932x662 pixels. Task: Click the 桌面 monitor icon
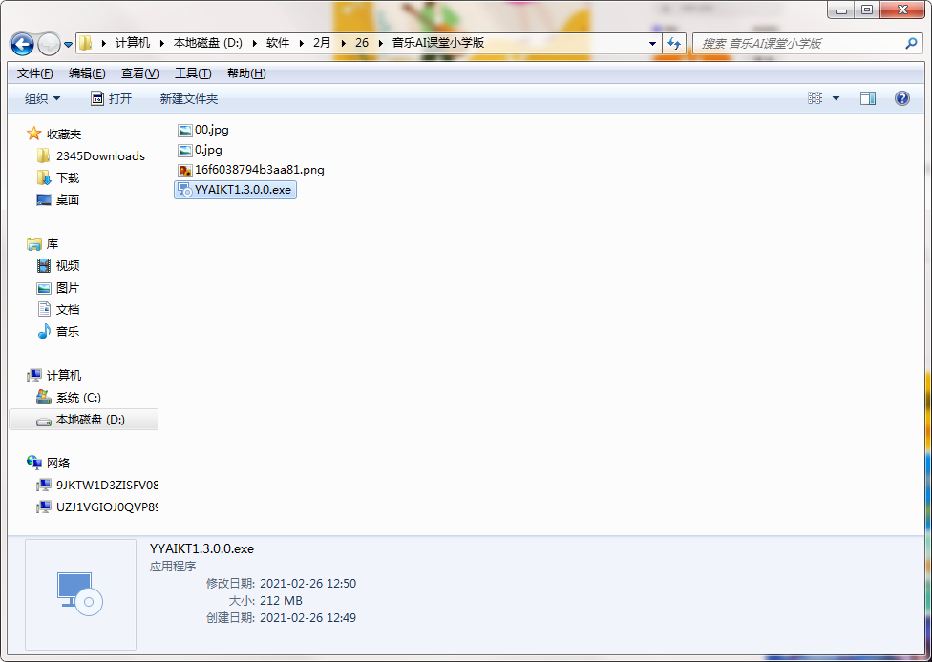point(44,200)
